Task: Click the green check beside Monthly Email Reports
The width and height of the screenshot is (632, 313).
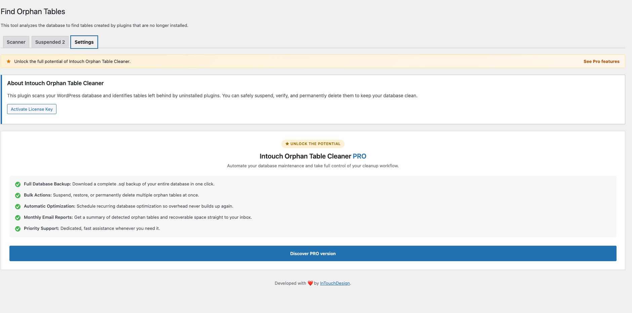Action: [18, 218]
